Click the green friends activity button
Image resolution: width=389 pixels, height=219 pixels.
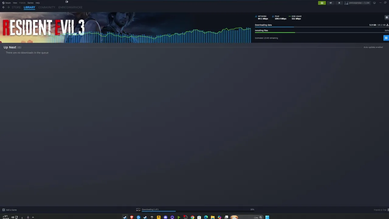point(322,3)
